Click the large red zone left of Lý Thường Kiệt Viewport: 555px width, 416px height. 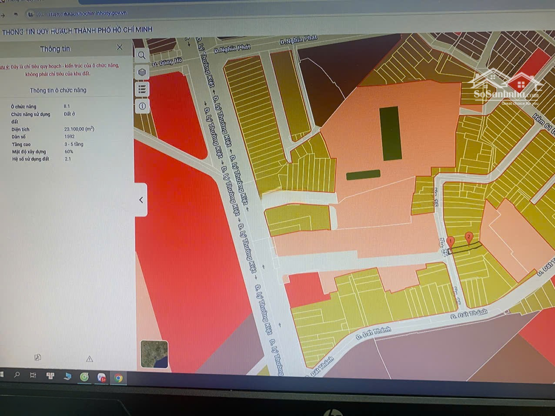(185, 247)
